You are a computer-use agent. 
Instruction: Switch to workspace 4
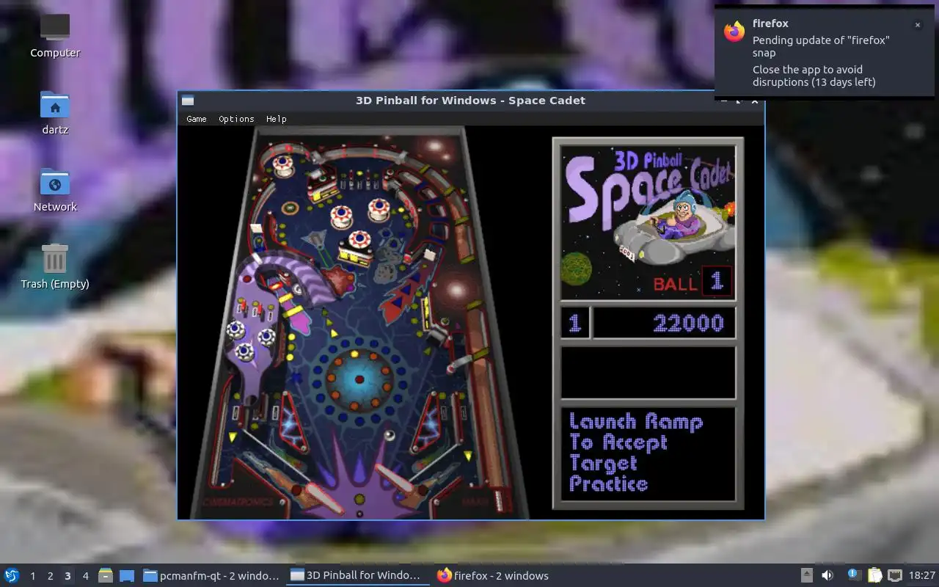[85, 576]
